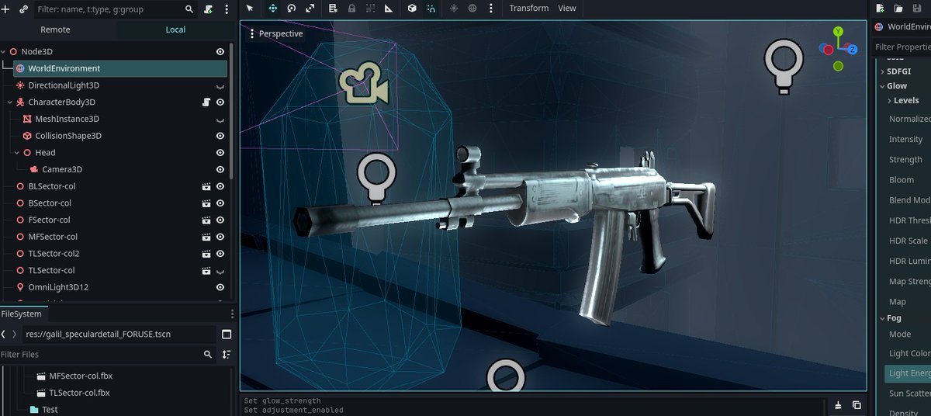Open MFSector-col scene in editor icon
This screenshot has height=416, width=931.
click(x=206, y=237)
